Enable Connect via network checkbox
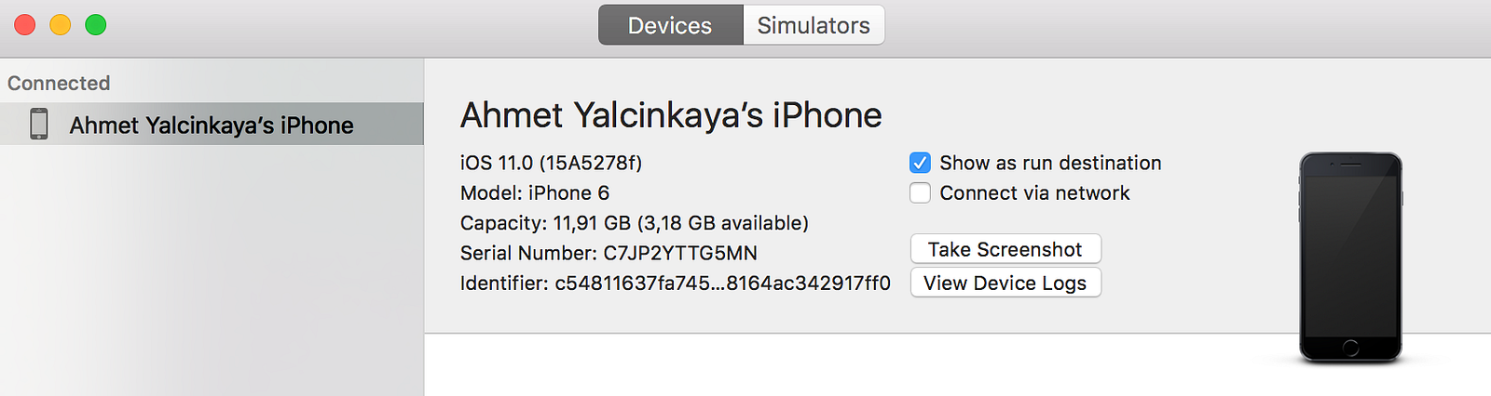1491x396 pixels. click(x=920, y=193)
